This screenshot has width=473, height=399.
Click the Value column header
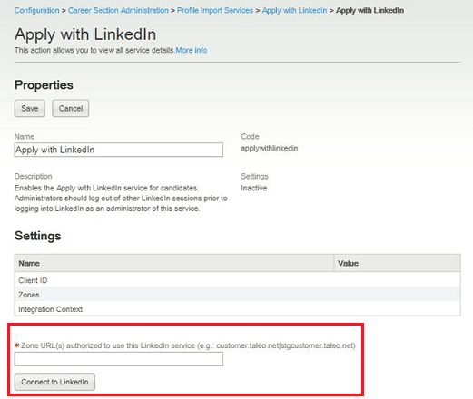coord(397,263)
